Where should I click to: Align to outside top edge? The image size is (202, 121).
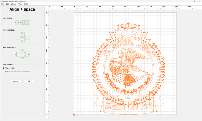pos(22,52)
